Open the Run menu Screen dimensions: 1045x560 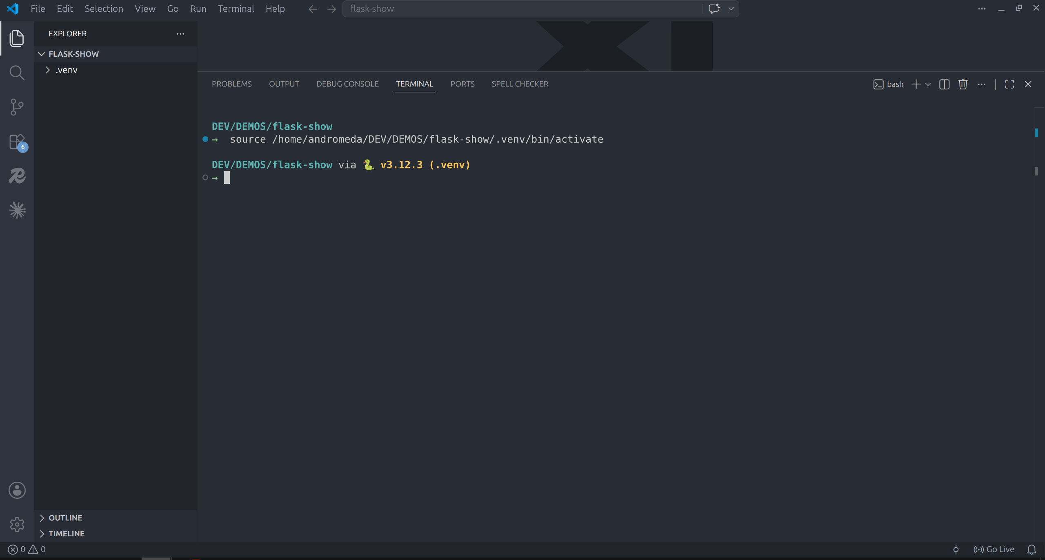198,9
